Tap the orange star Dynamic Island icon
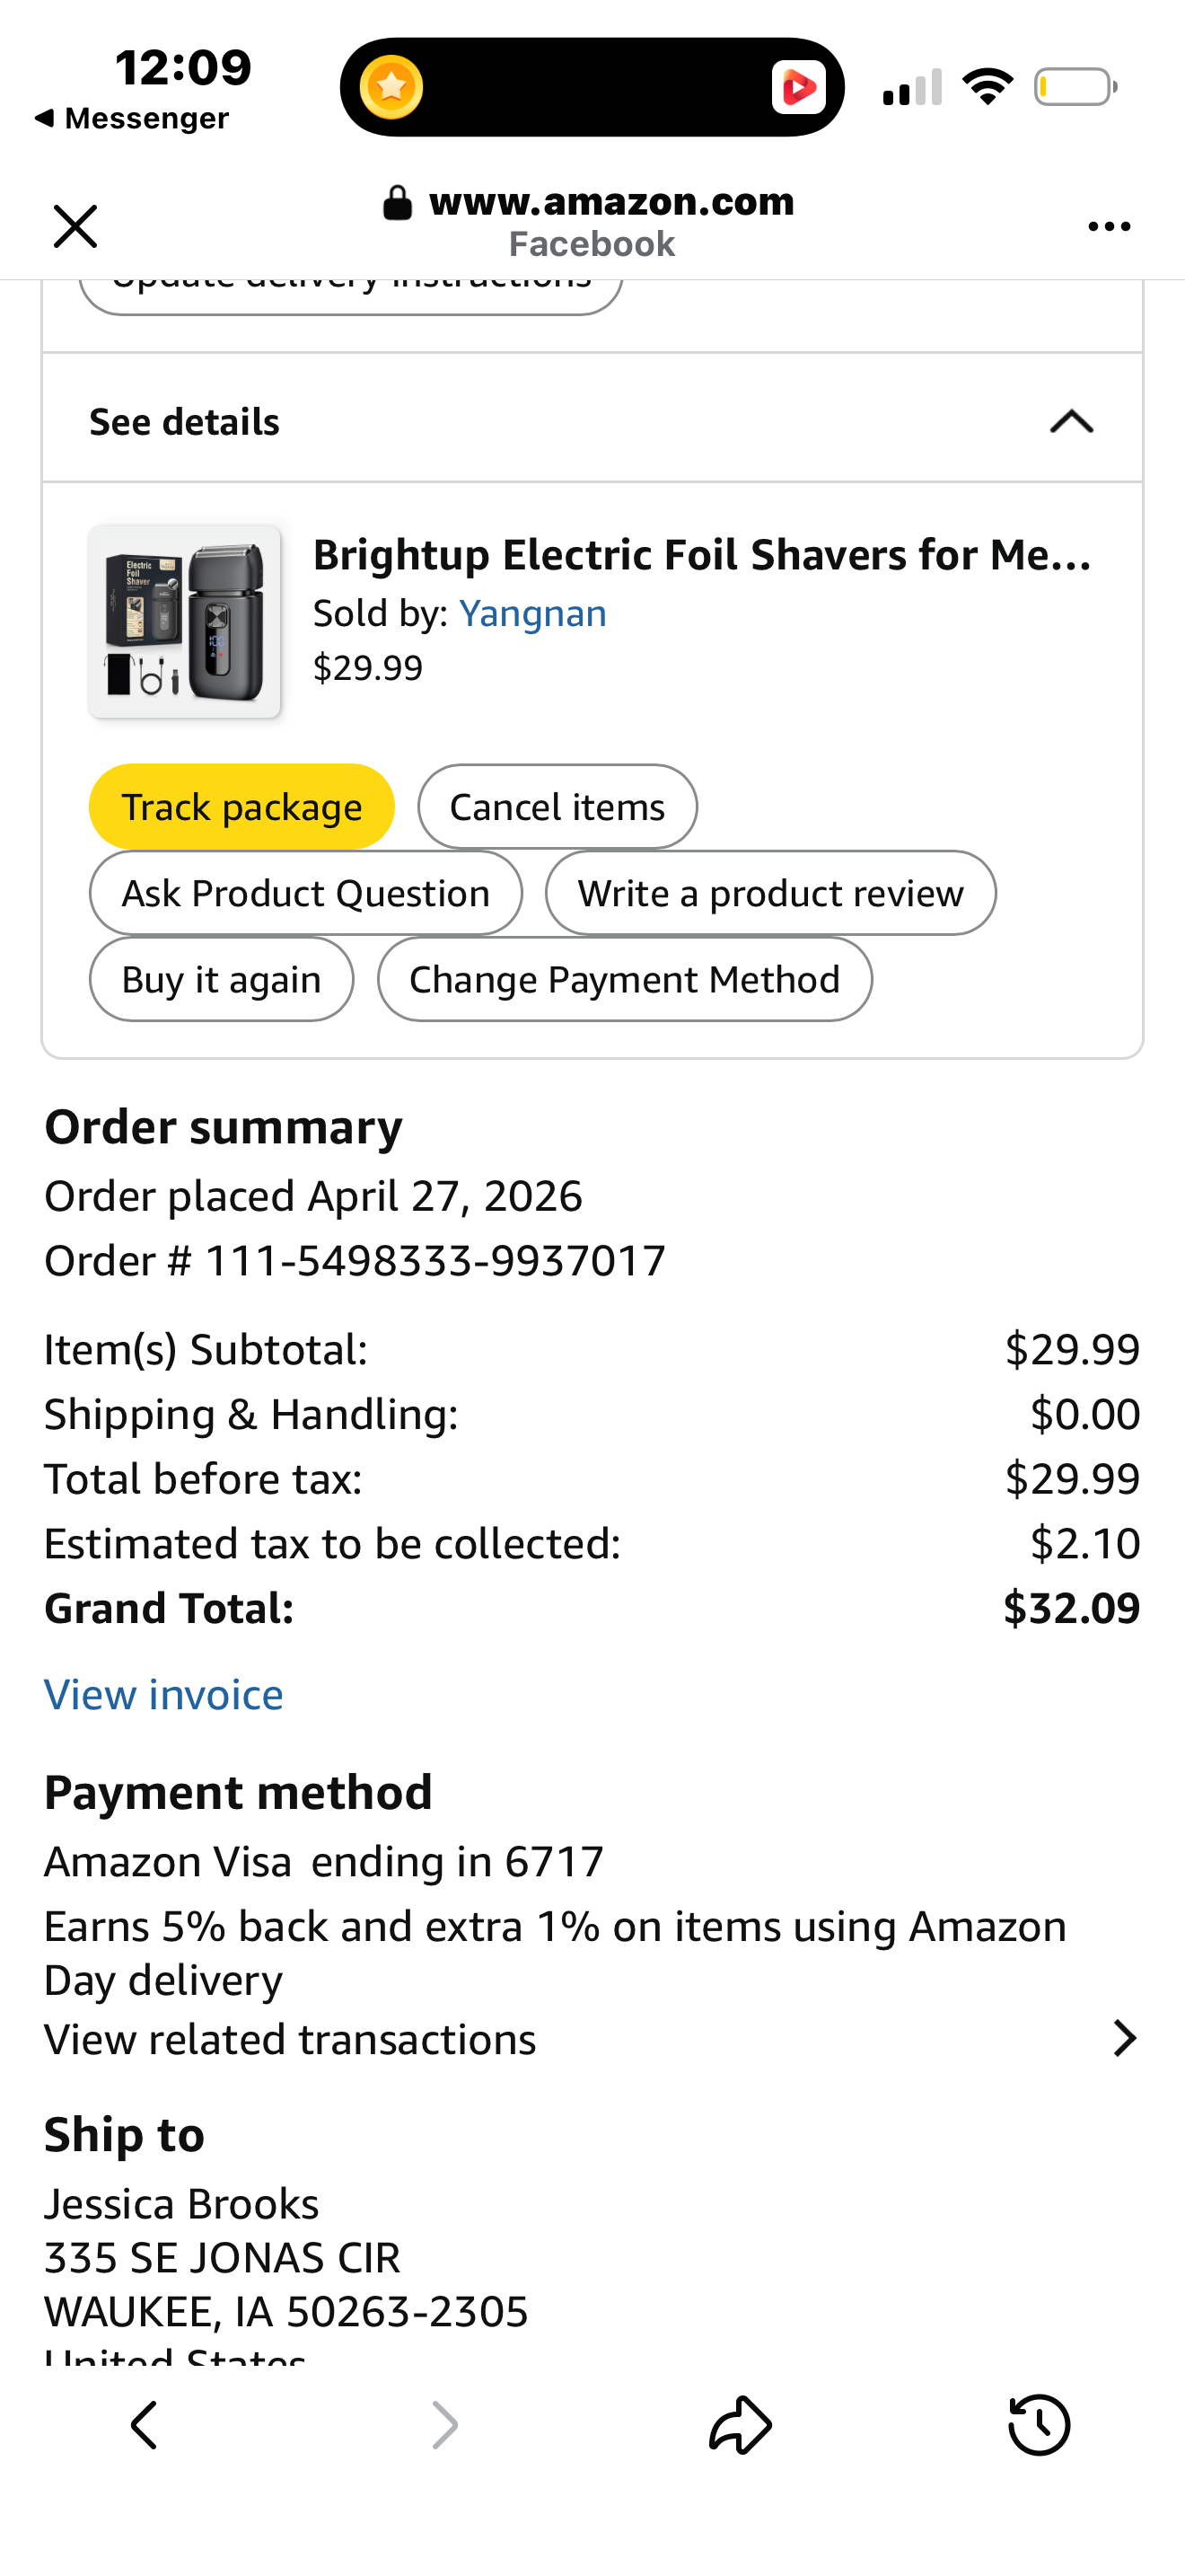The width and height of the screenshot is (1185, 2576). [x=391, y=87]
